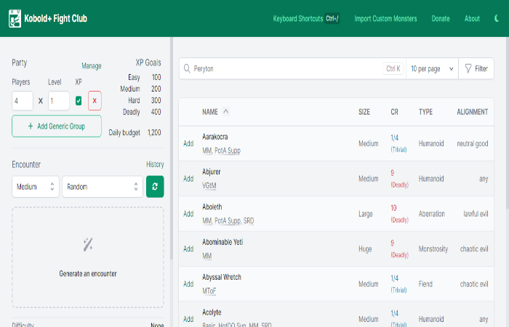509x327 pixels.
Task: Click the ALIGNMENT column header
Action: click(473, 112)
